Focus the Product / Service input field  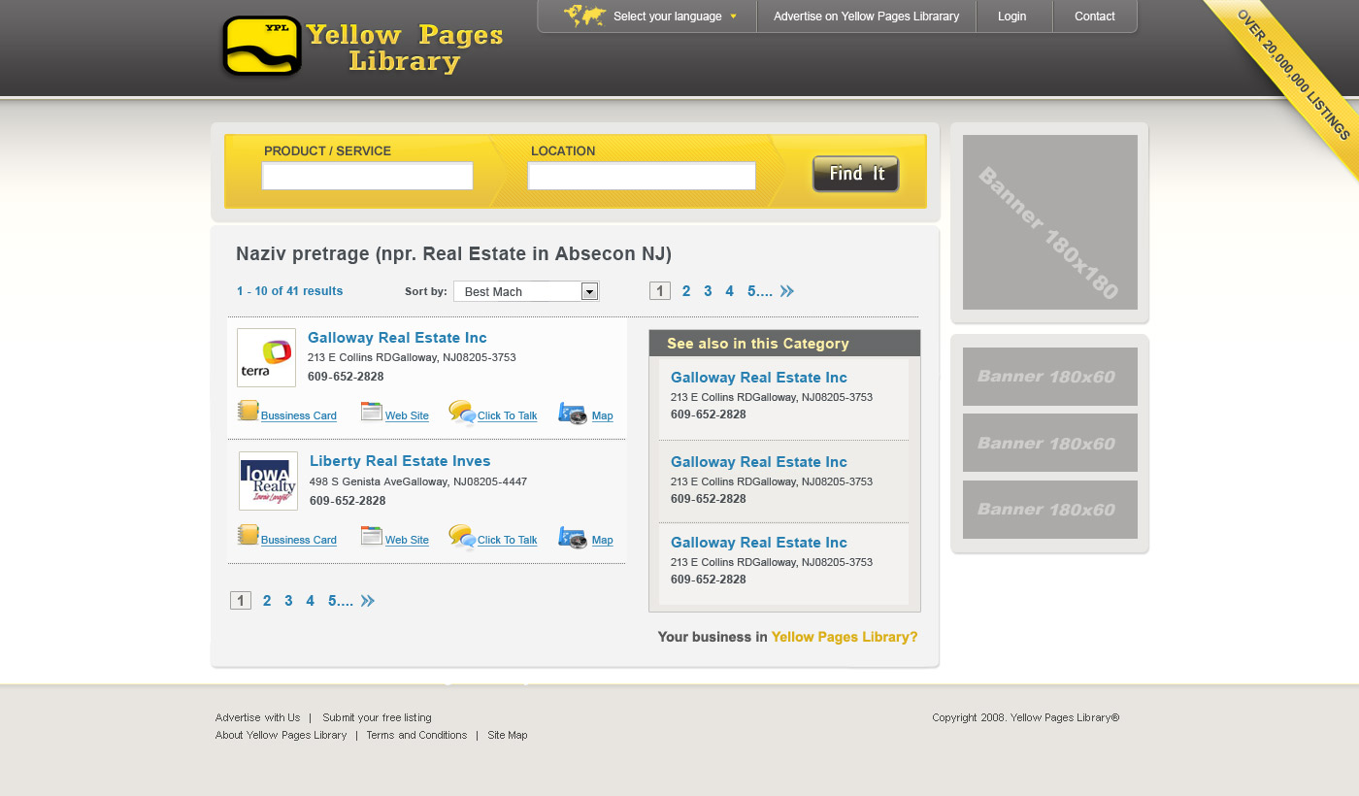tap(367, 176)
